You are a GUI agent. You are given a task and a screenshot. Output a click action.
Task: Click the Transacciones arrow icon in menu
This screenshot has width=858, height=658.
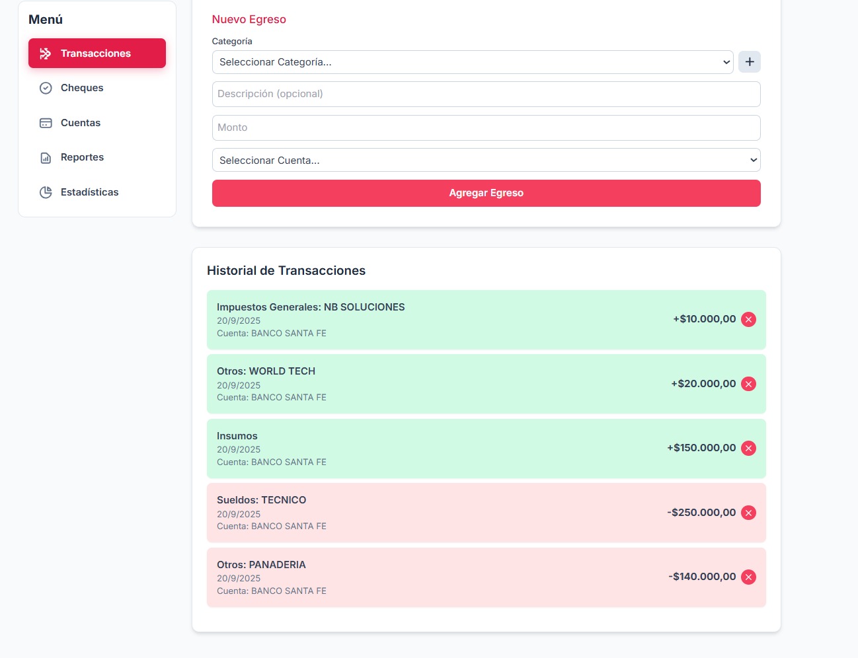coord(46,54)
